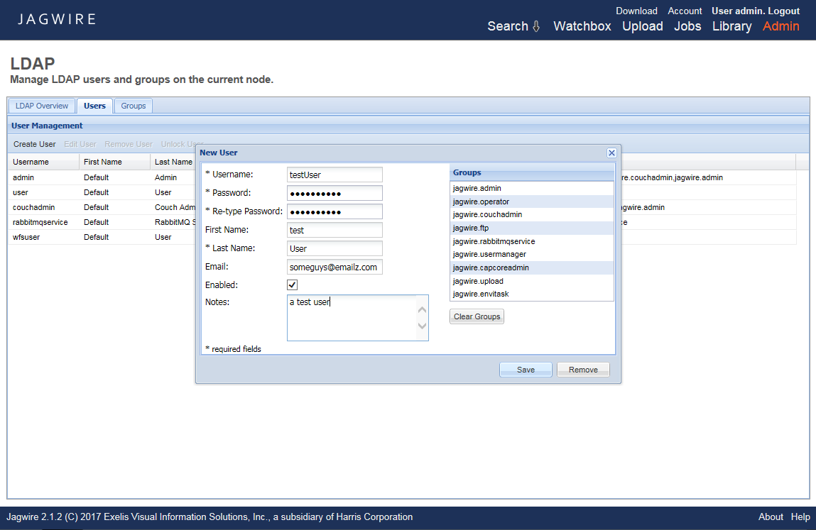Click the Logout link

(x=783, y=11)
